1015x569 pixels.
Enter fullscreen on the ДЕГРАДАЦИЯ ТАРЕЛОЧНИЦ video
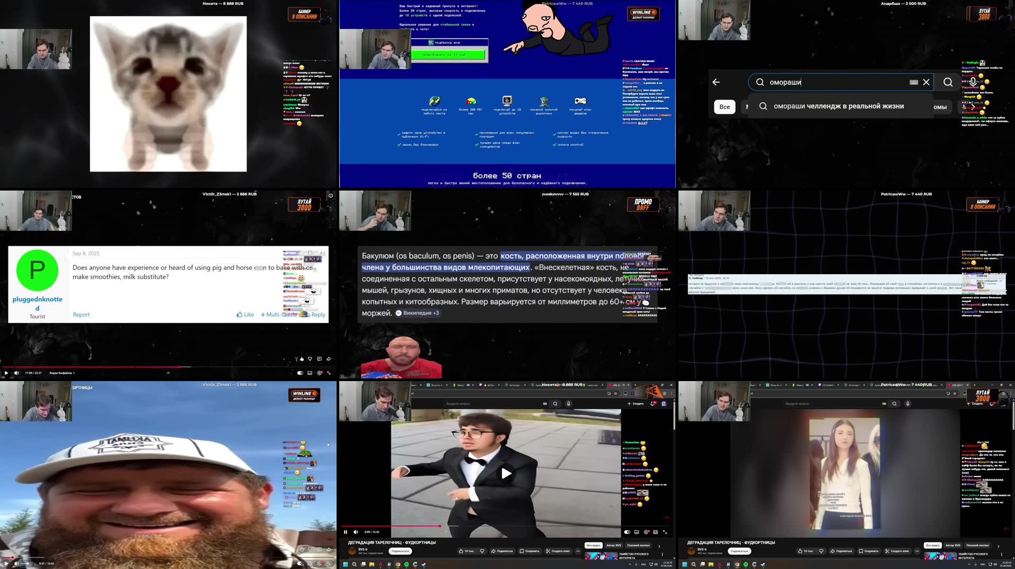665,532
